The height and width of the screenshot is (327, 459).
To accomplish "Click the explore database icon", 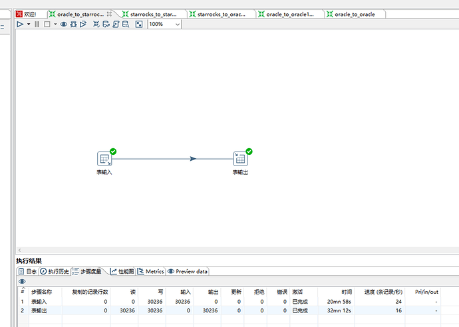I will click(126, 24).
